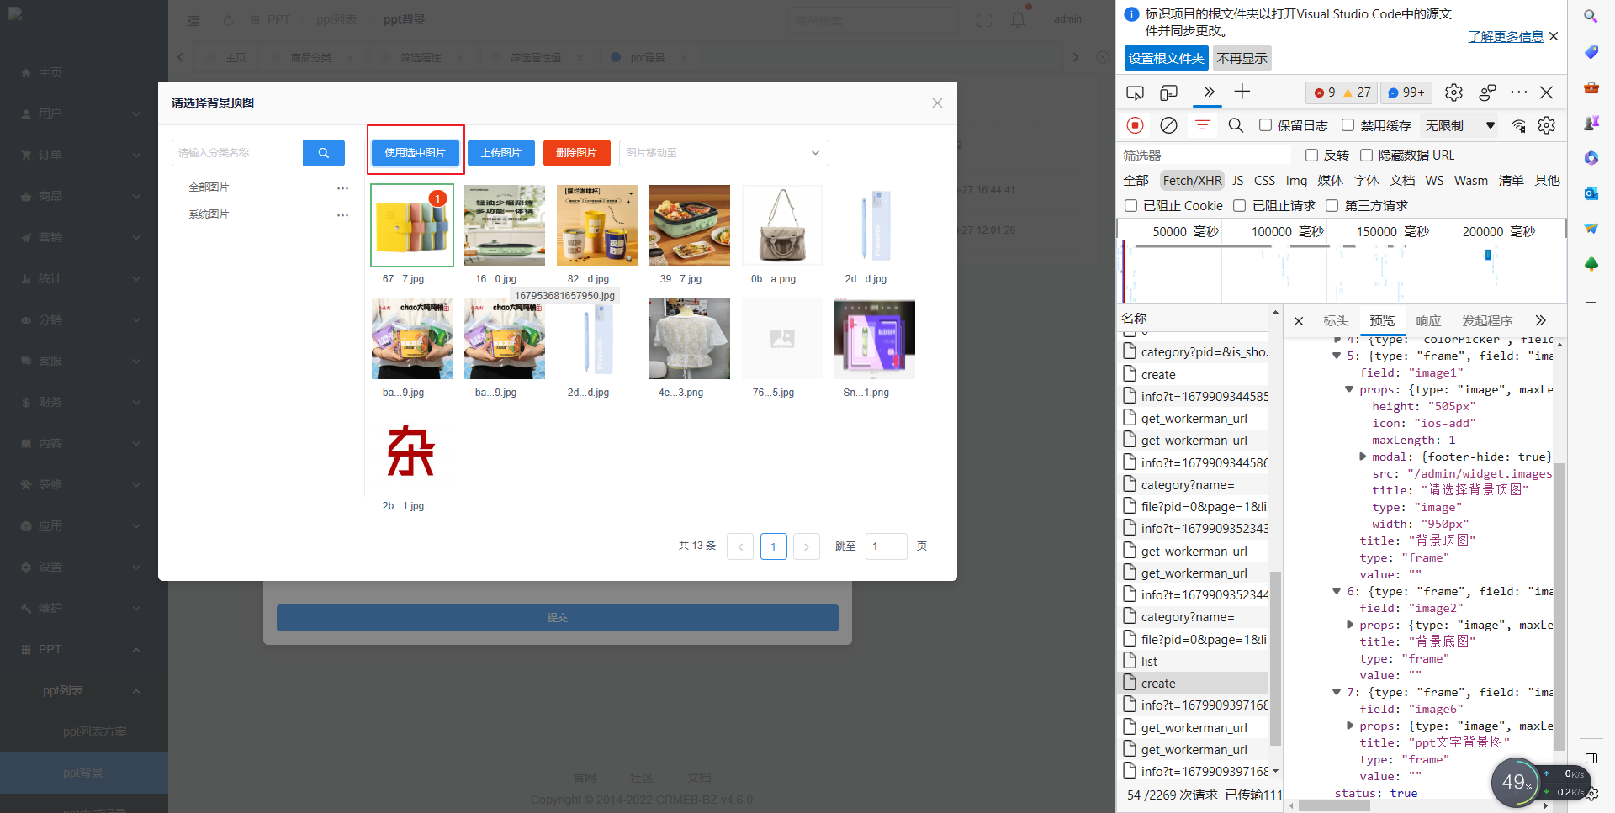Filter requests by Img type
The image size is (1615, 813).
click(1296, 181)
